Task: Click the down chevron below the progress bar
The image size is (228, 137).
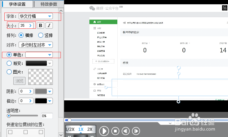Action: coord(170,123)
